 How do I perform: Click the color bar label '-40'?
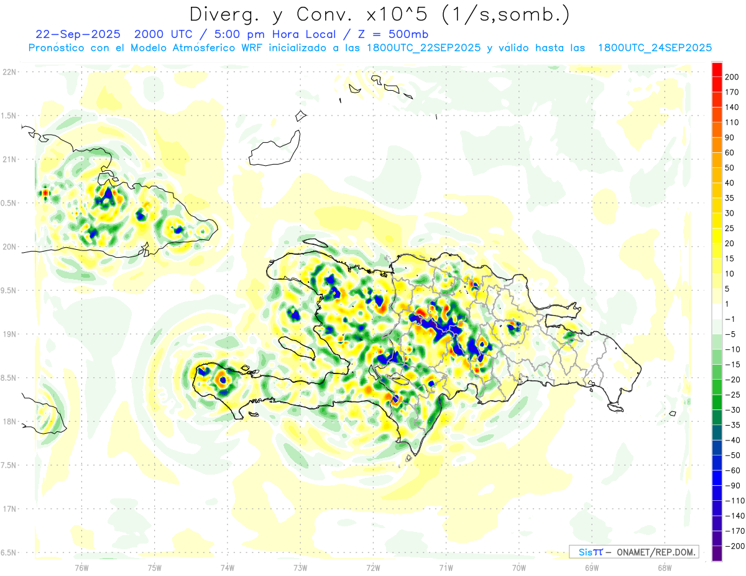tap(732, 440)
